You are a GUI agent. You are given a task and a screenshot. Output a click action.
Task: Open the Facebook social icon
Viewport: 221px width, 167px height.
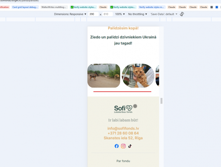coord(117,146)
